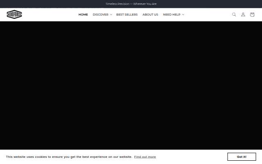Open the account login icon
Viewport: 262px width, 164px height.
[x=243, y=15]
